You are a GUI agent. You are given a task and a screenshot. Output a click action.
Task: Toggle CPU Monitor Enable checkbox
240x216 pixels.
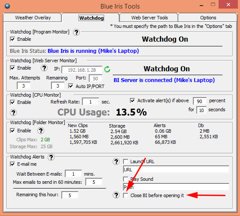(12, 102)
